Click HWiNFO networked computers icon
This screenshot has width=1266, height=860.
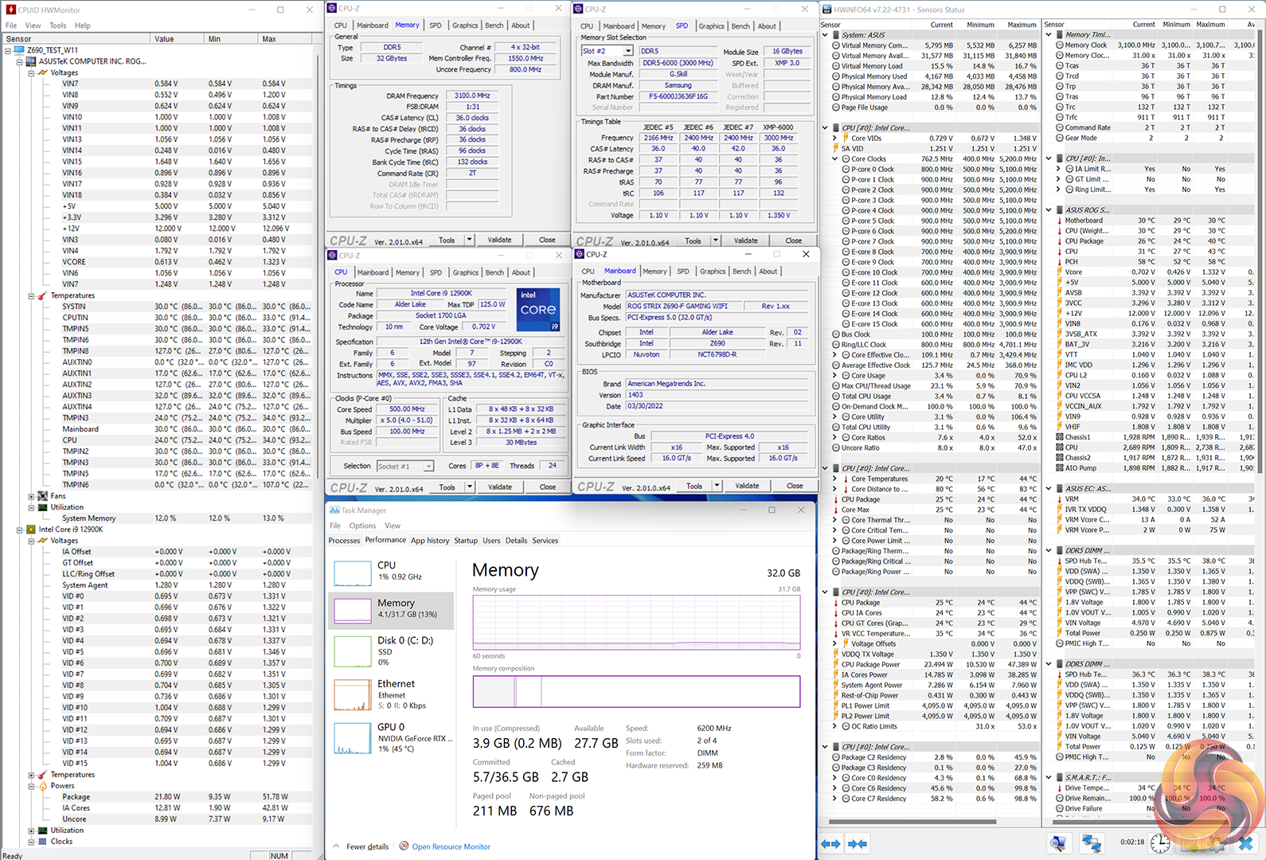(x=1091, y=843)
